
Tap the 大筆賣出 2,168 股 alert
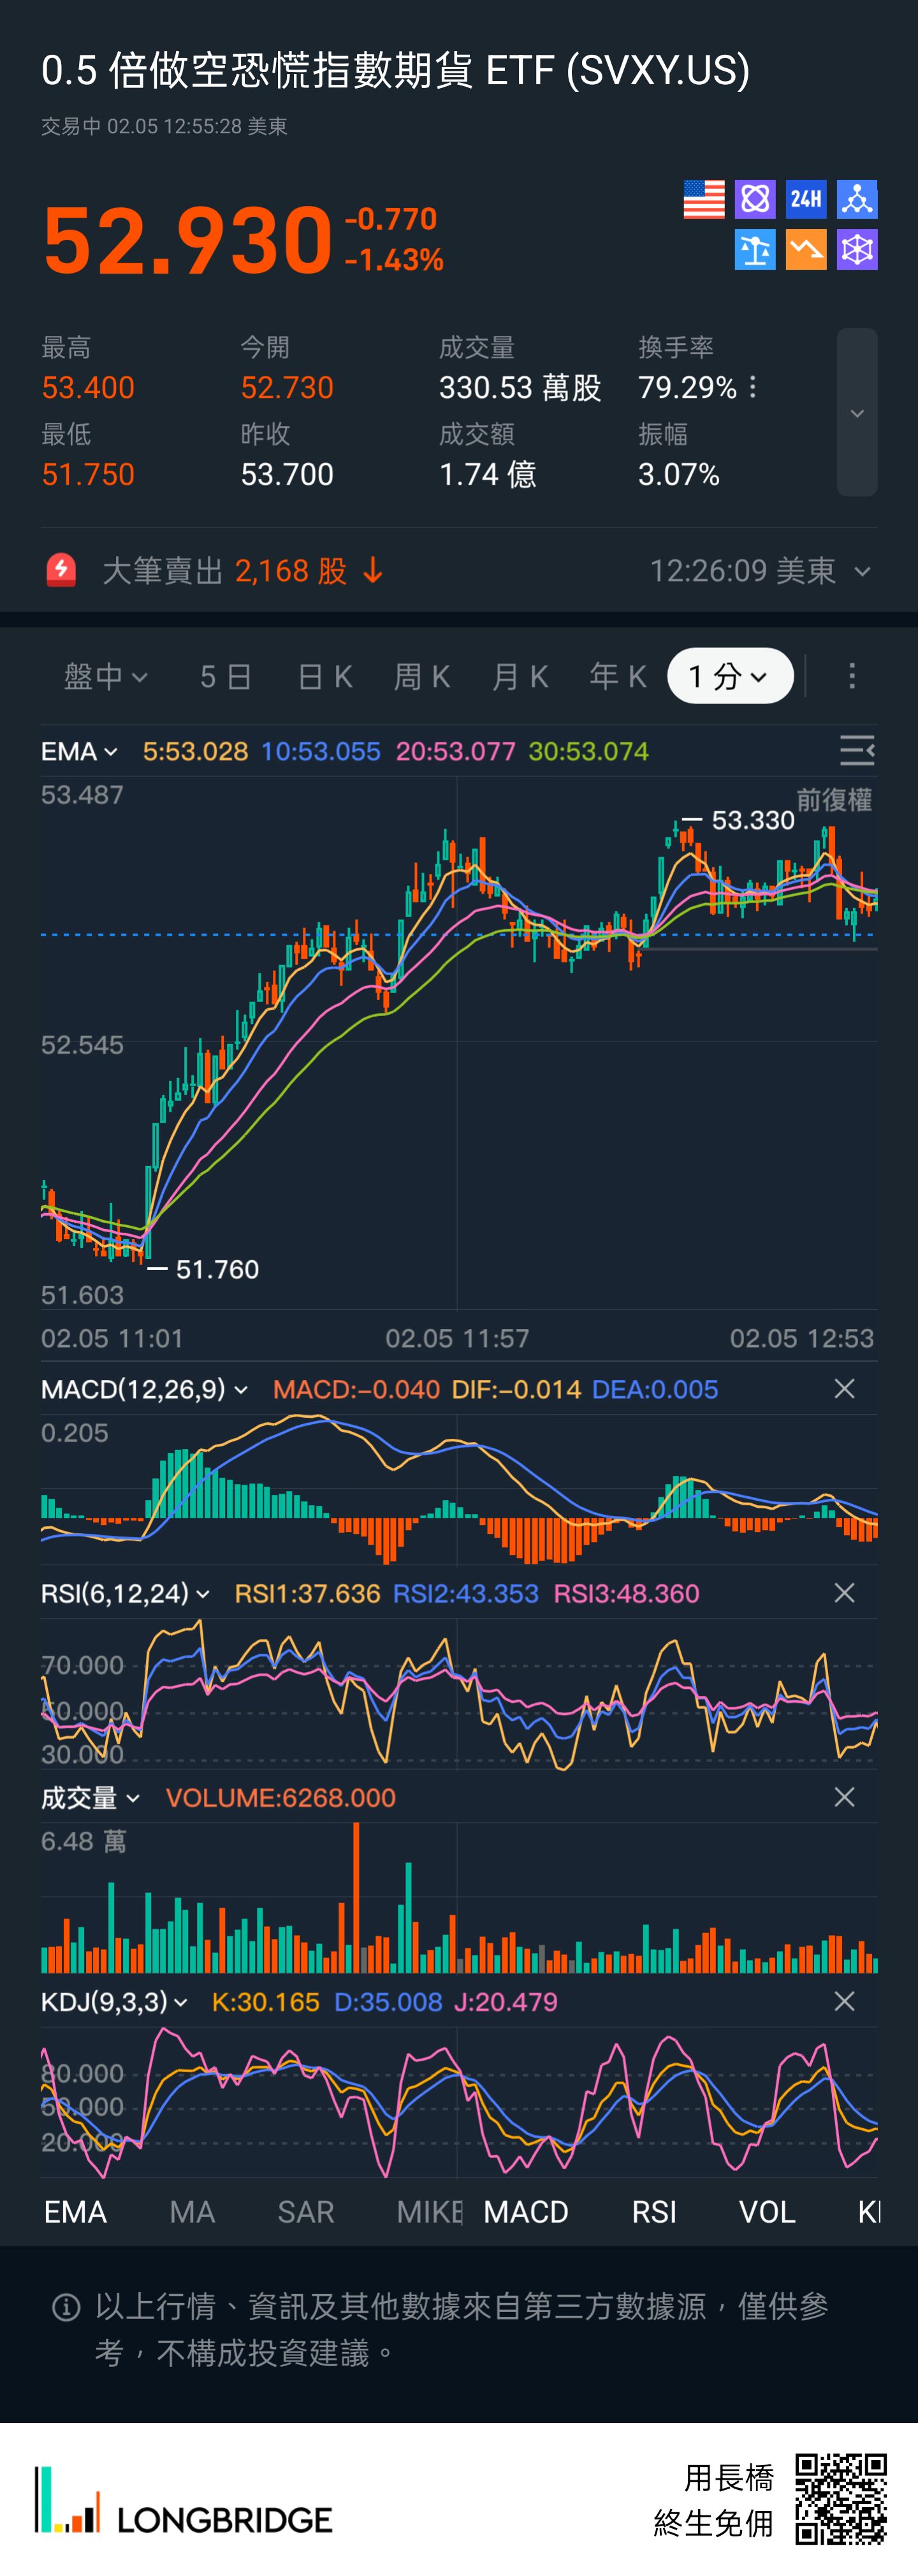[240, 571]
